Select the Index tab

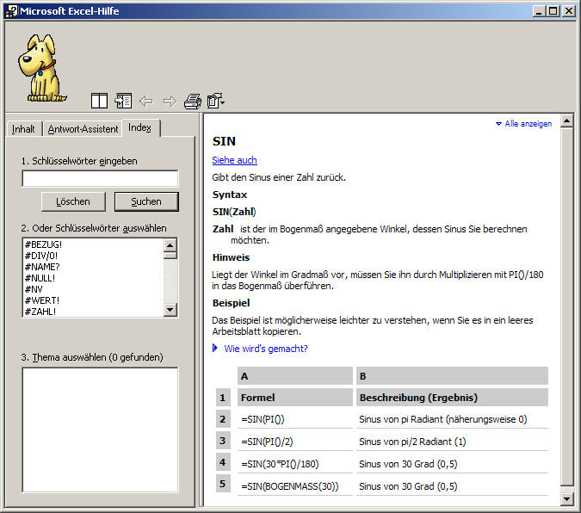pos(139,127)
